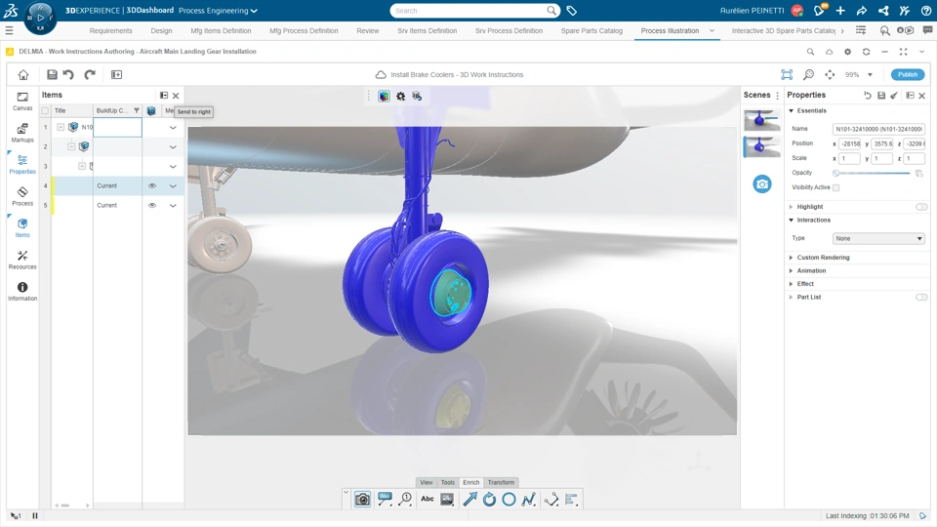Select the numbered balloon annotation tool
Screen dimensions: 937x527
[x=406, y=499]
